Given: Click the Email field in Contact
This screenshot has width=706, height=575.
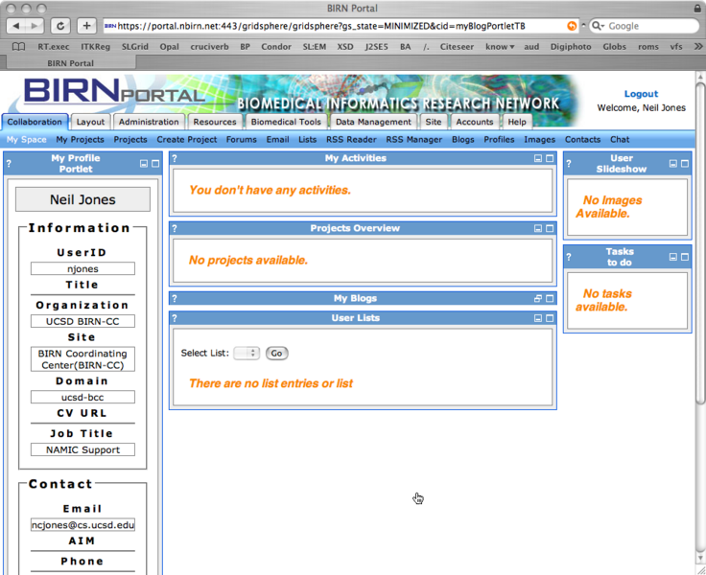Looking at the screenshot, I should (x=82, y=525).
